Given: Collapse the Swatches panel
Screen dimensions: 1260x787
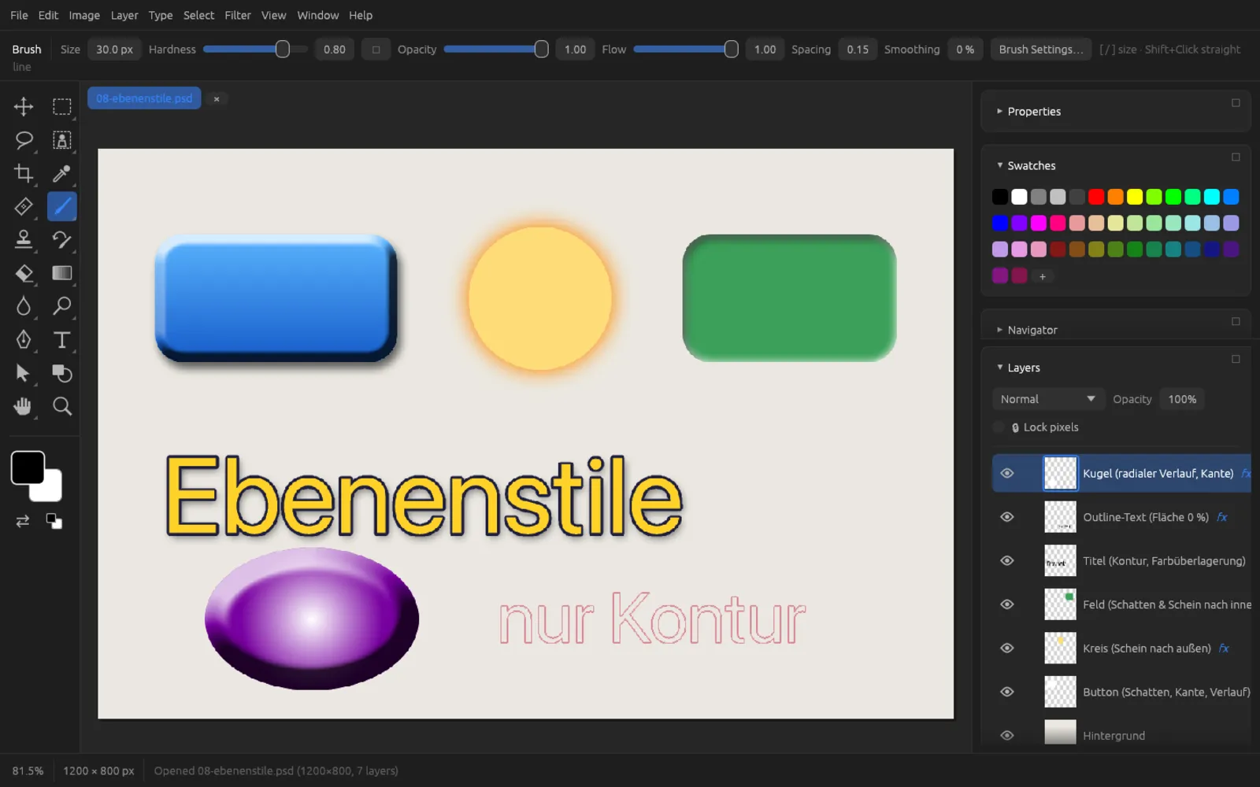Looking at the screenshot, I should 999,165.
